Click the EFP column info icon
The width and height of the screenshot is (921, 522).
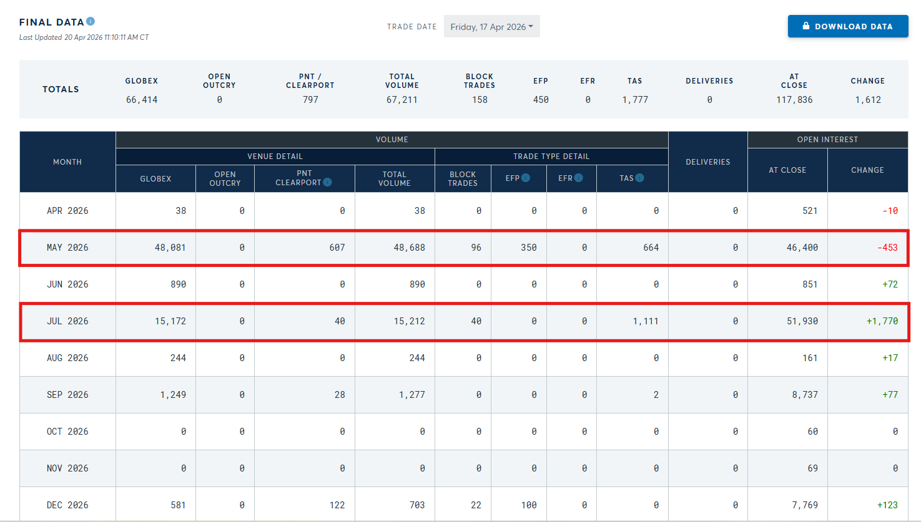(x=526, y=178)
